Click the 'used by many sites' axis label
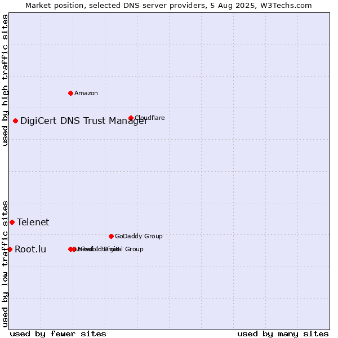Image resolution: width=338 pixels, height=338 pixels. (x=283, y=334)
